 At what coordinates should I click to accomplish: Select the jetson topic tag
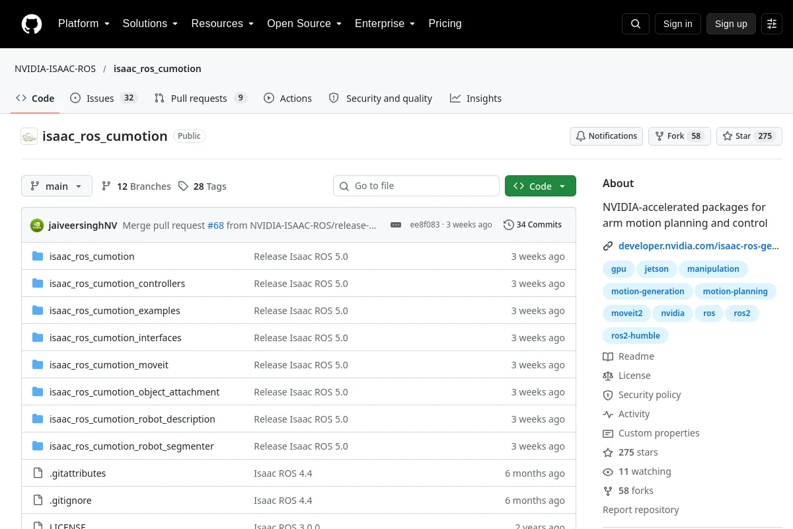pyautogui.click(x=657, y=269)
